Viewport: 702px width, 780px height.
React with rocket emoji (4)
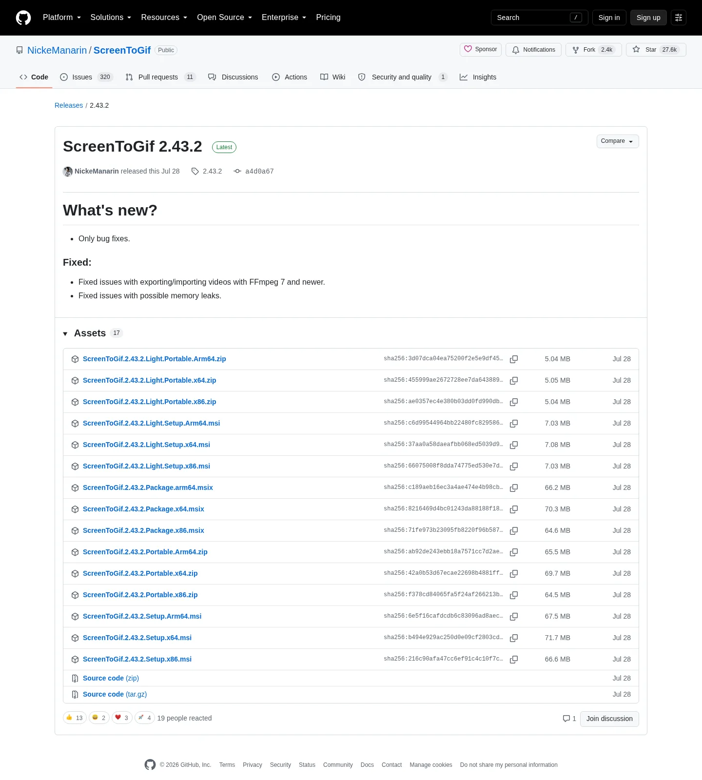point(145,718)
